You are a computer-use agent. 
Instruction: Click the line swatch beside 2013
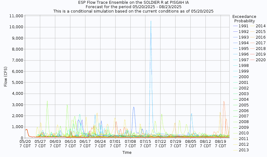pyautogui.click(x=236, y=150)
